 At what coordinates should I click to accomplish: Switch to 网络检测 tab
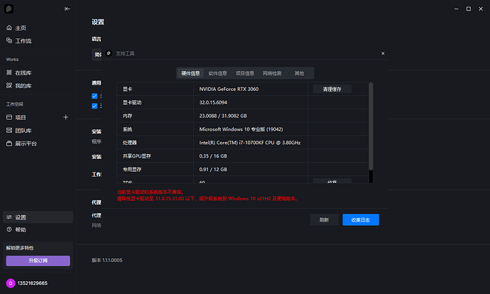[x=272, y=73]
